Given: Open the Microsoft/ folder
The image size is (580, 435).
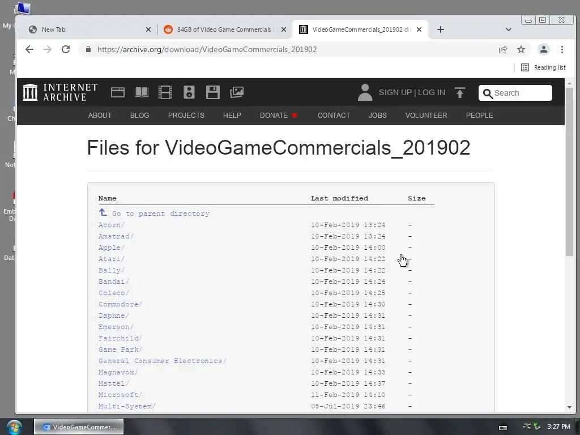Looking at the screenshot, I should pos(120,395).
